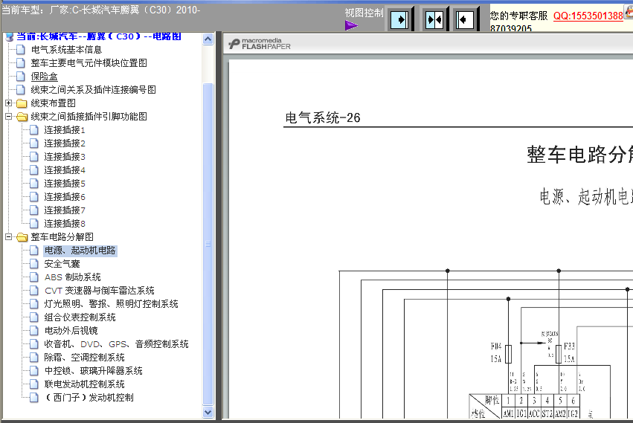
Task: Open 连接插接5 page
Action: click(x=65, y=183)
